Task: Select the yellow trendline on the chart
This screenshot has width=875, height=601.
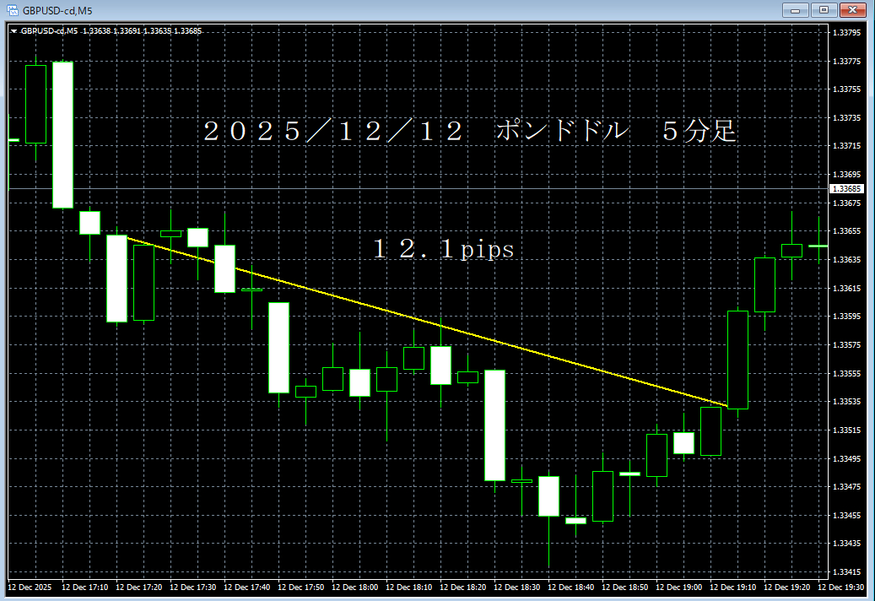Action: 428,322
